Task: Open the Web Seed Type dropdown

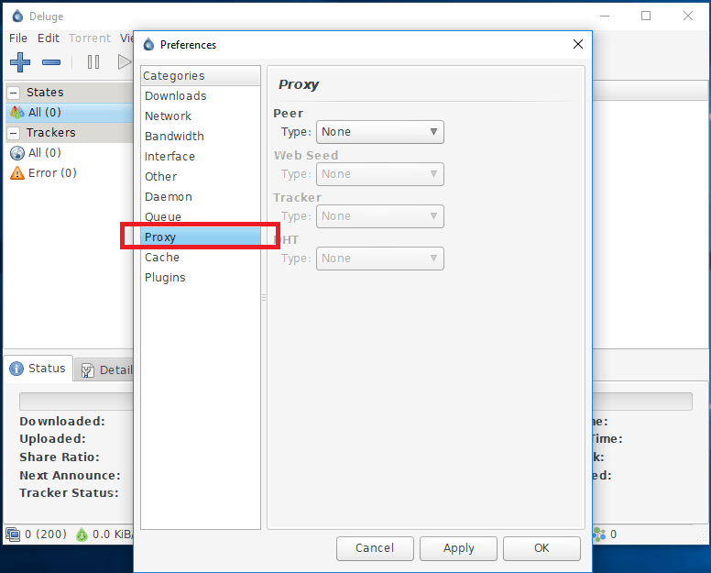Action: coord(380,174)
